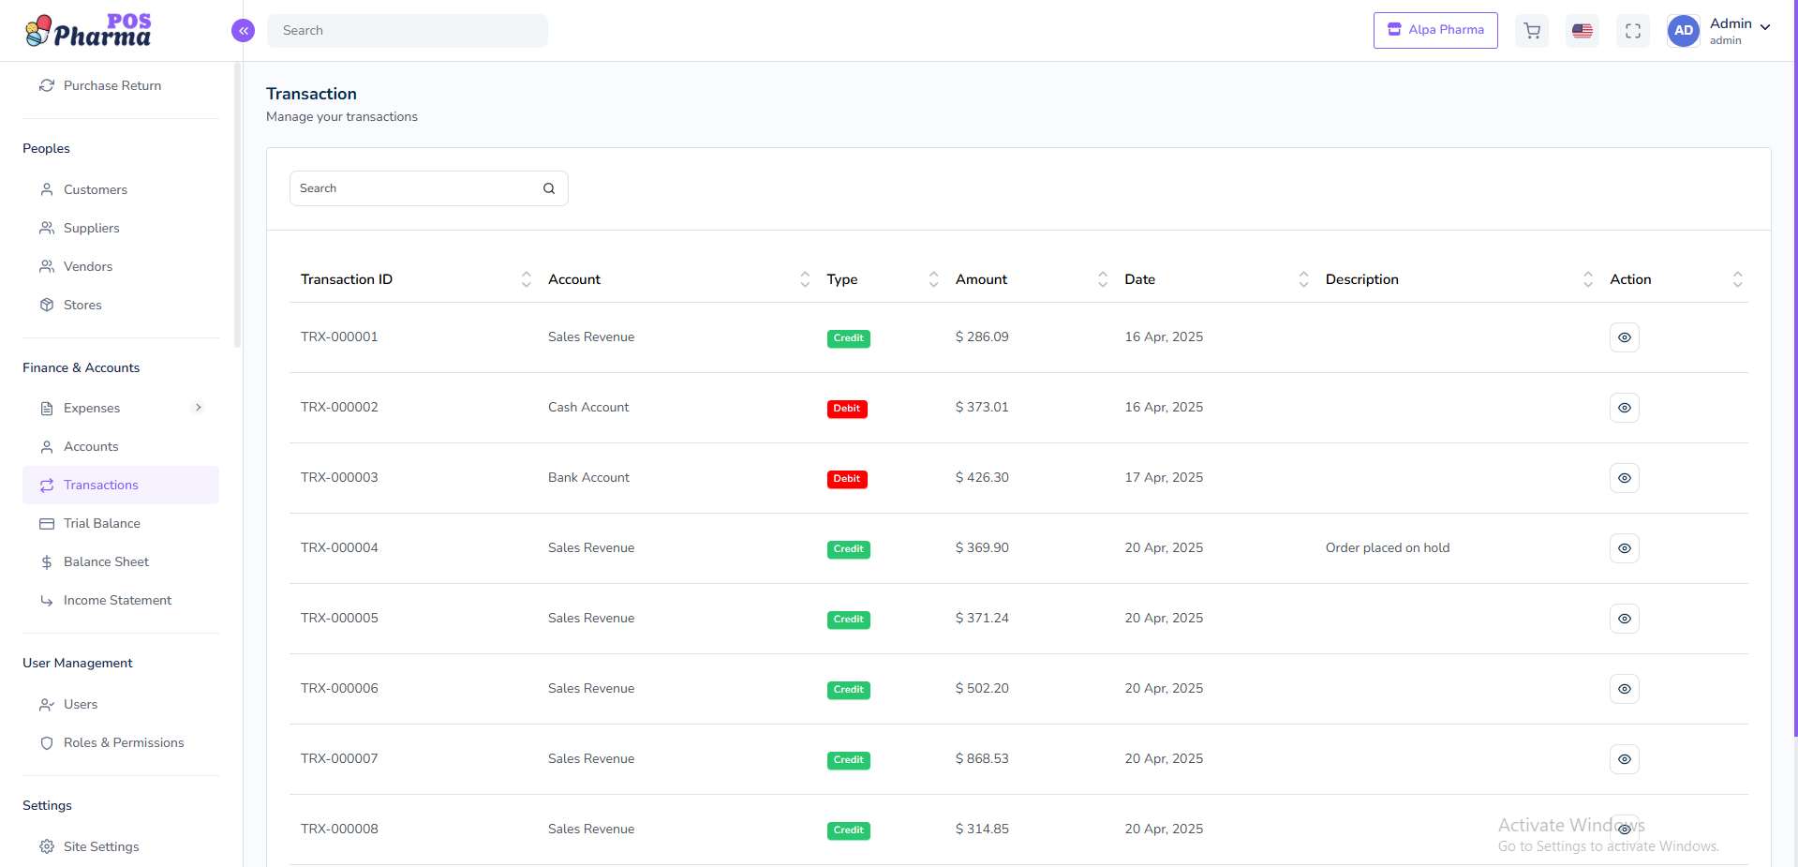The width and height of the screenshot is (1798, 867).
Task: Show TRX-000007 using its eye button
Action: [x=1624, y=759]
